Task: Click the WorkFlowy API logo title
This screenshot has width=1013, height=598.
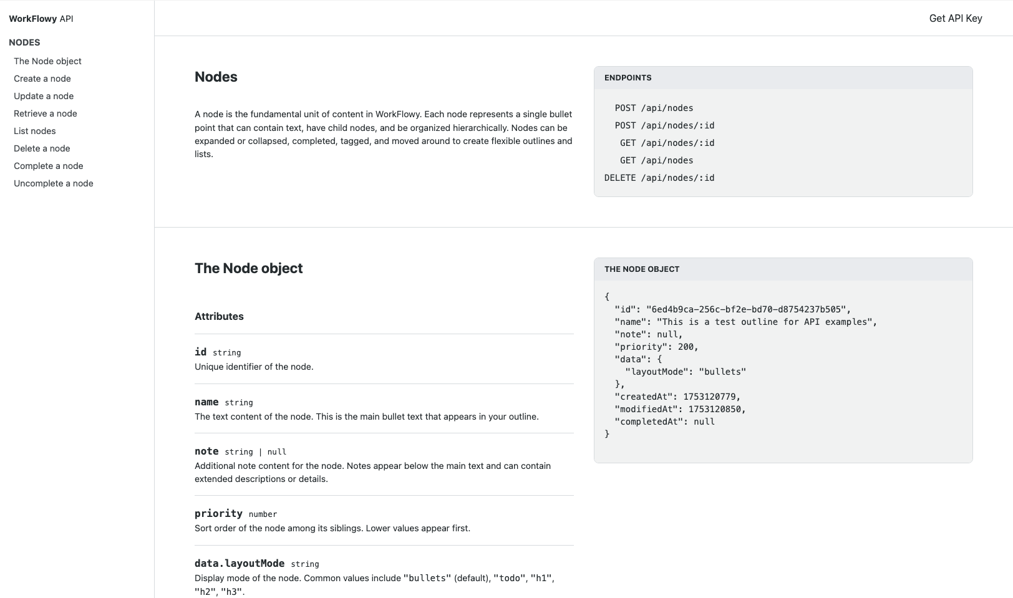Action: (x=41, y=19)
